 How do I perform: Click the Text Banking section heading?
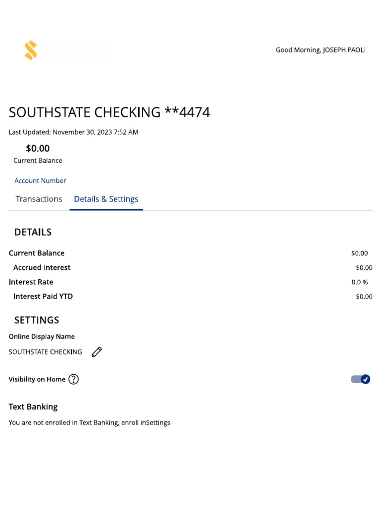coord(33,406)
